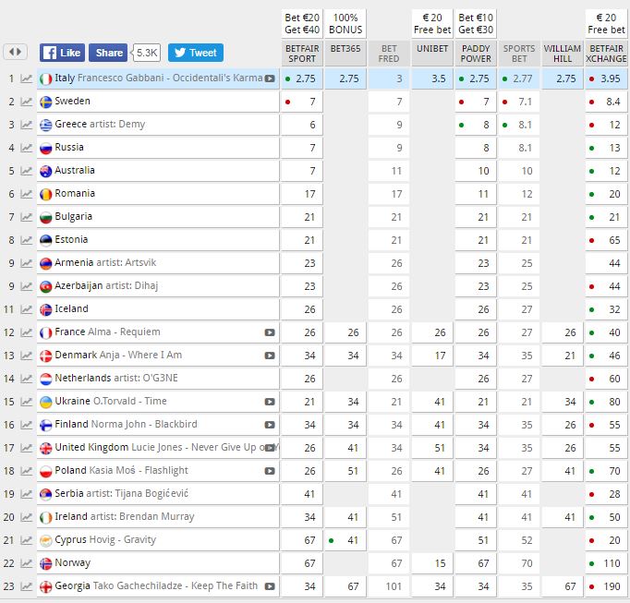
Task: Click the 5.3K share count bubble
Action: coord(146,53)
